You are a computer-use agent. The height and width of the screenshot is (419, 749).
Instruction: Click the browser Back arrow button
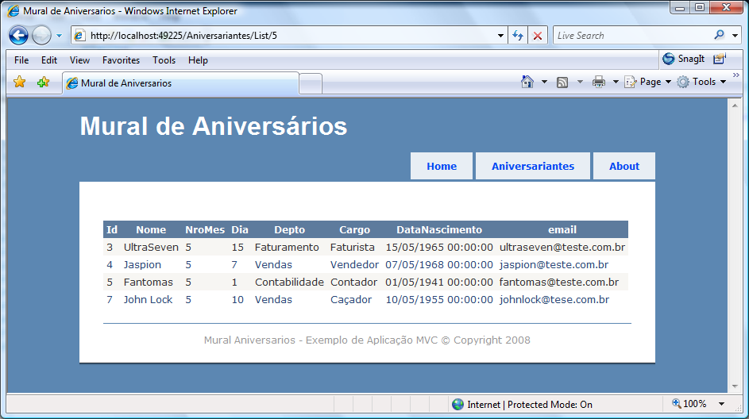point(18,36)
